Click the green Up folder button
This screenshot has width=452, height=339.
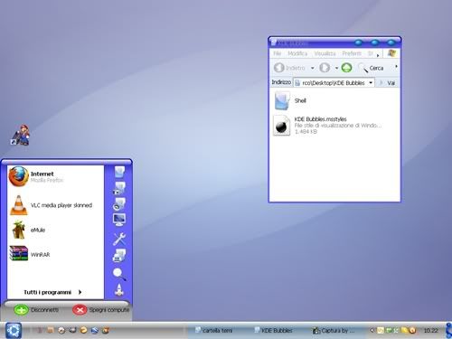click(346, 68)
